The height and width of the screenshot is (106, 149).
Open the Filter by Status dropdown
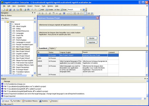coord(35,18)
